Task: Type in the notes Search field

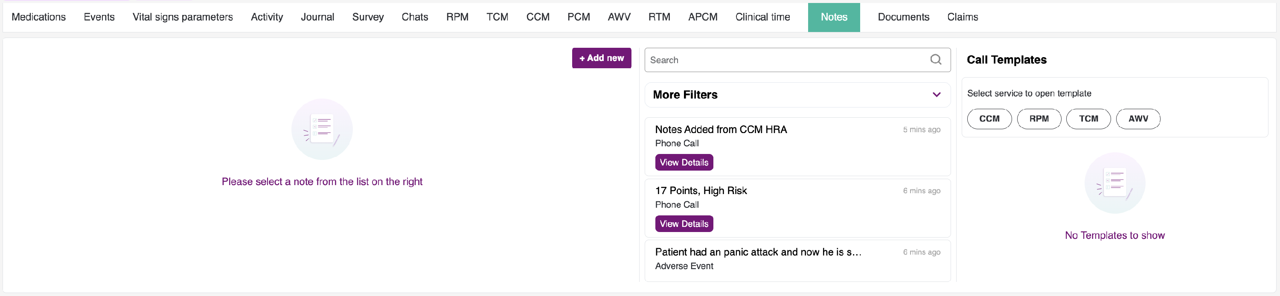Action: pyautogui.click(x=785, y=60)
